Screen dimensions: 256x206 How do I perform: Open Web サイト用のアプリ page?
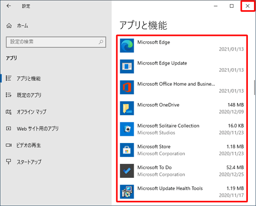click(x=38, y=129)
